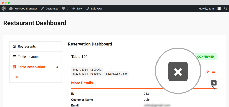
Task: Click the More Details heading
Action: pyautogui.click(x=82, y=83)
